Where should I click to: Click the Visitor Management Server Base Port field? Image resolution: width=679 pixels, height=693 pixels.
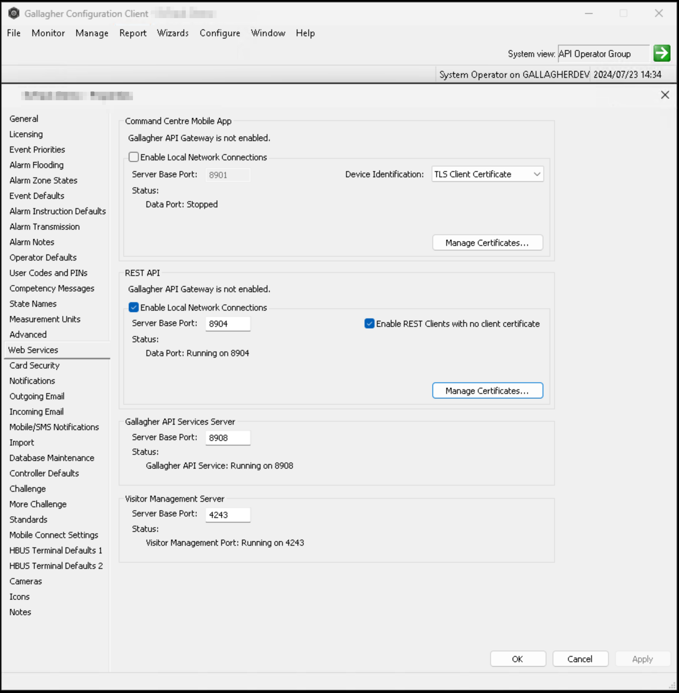(228, 515)
